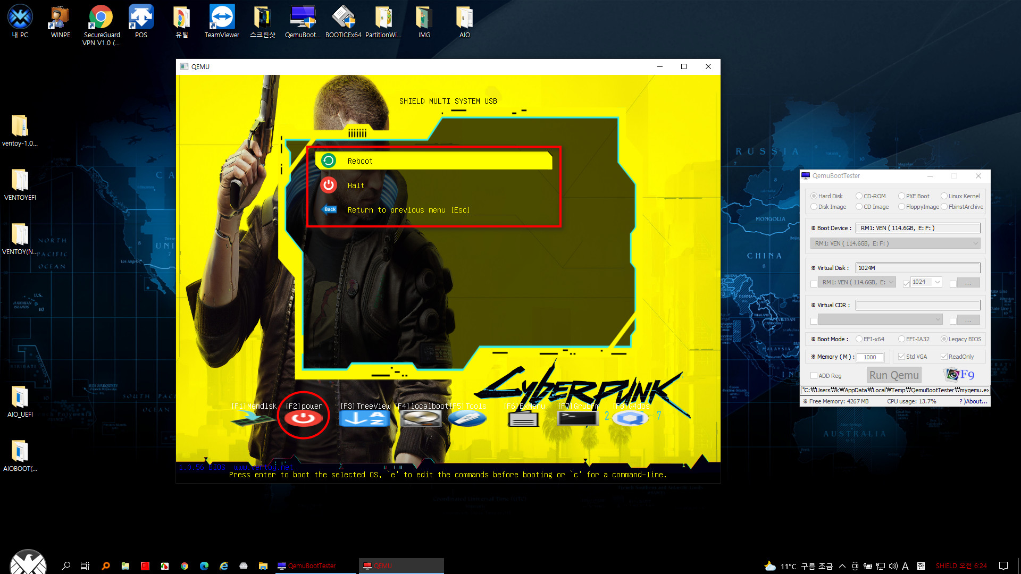1021x574 pixels.
Task: Click Virtual CDR browse ellipsis button
Action: coord(968,320)
